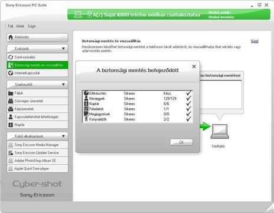Open Szöveges üzenetek editor

click(x=37, y=101)
